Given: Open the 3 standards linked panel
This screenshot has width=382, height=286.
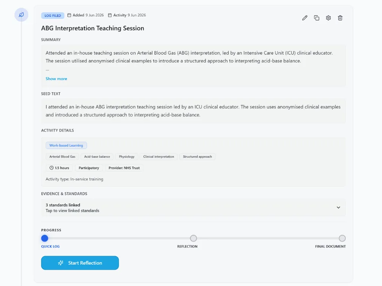Looking at the screenshot, I should tap(193, 208).
